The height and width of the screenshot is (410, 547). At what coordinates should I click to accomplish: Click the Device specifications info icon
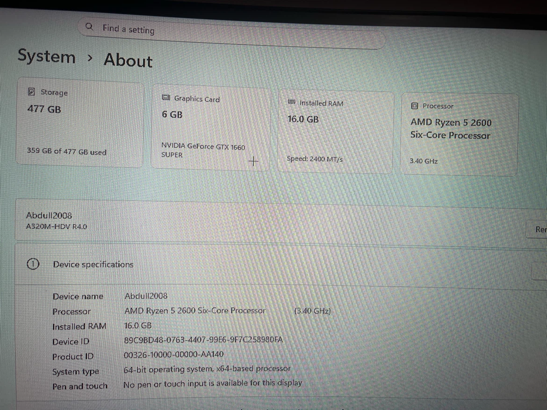coord(33,264)
